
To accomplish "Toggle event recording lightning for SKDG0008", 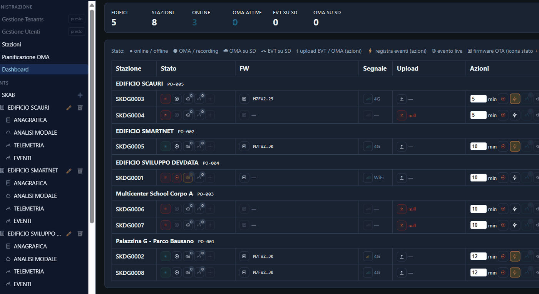I will 515,272.
